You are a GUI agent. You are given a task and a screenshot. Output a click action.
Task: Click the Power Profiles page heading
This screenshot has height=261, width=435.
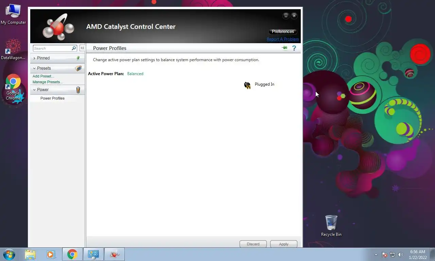pos(110,48)
